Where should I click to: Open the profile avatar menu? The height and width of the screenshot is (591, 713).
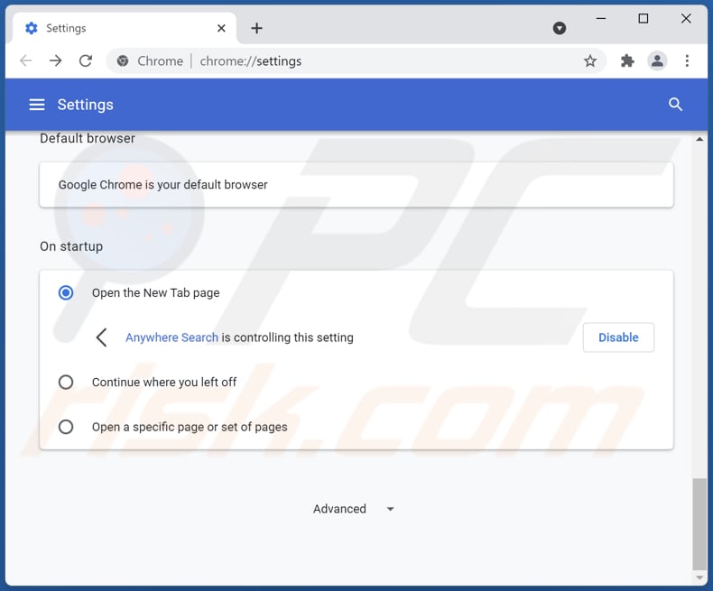pyautogui.click(x=657, y=60)
